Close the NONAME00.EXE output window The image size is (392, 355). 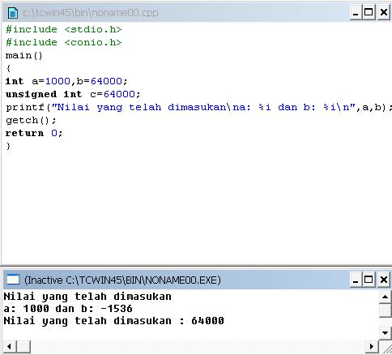coord(384,280)
